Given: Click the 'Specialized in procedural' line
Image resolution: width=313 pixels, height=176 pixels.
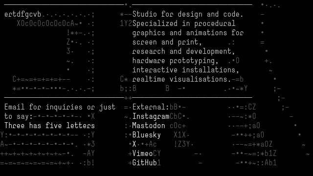Looking at the screenshot, I should [x=184, y=23].
